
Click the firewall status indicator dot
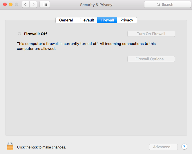coord(19,34)
